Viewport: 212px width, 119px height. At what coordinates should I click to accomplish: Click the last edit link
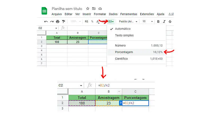[x=171, y=14]
